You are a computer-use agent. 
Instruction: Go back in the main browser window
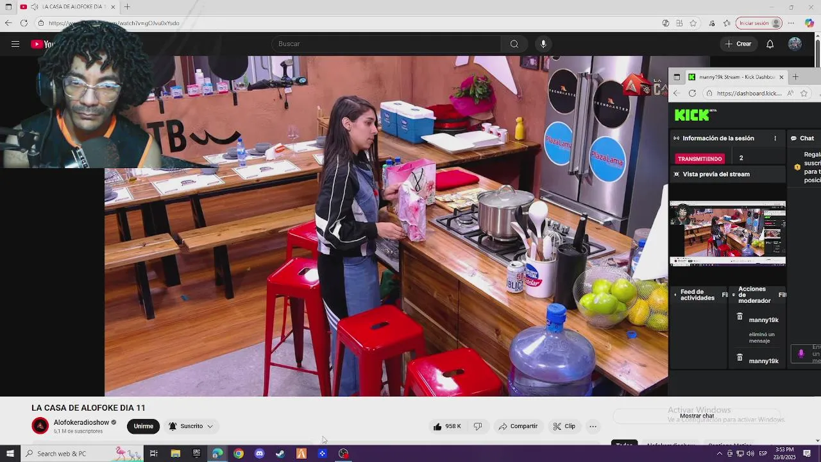(8, 23)
